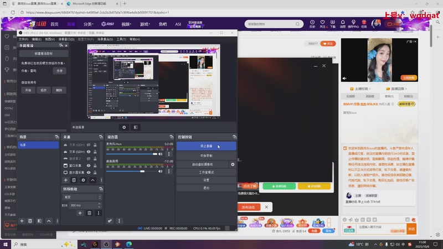The height and width of the screenshot is (249, 443).
Task: Open 桌面音频 channel three-dot menu
Action: coord(169,172)
